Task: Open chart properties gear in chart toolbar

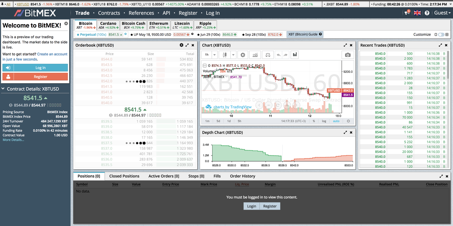Action: 243,55
